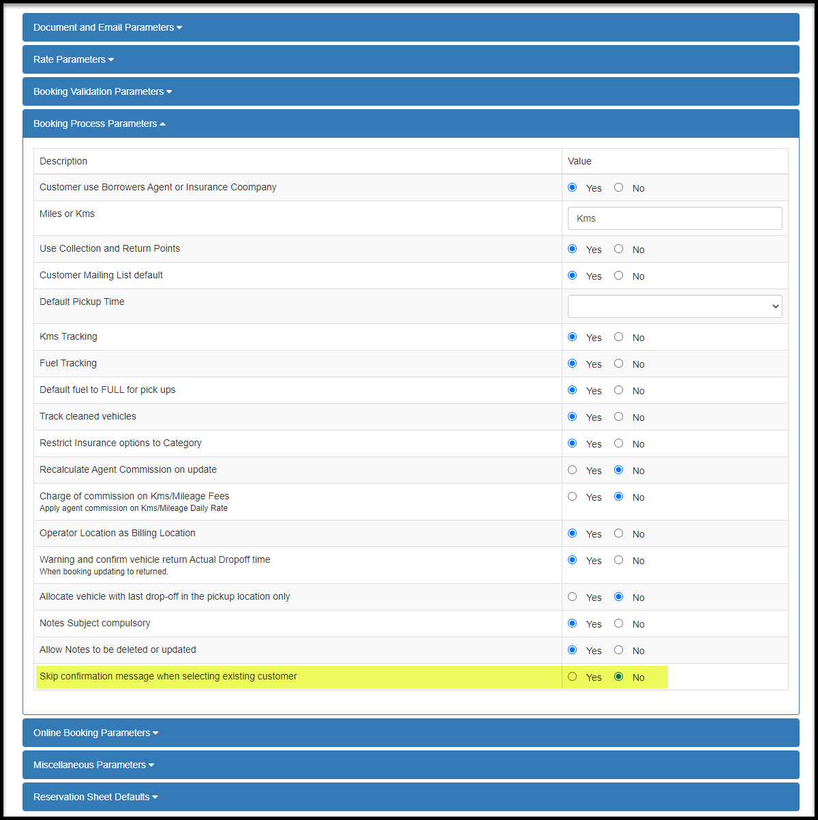Viewport: 818px width, 820px height.
Task: Select Yes for Restrict Insurance options to Category
Action: 572,443
